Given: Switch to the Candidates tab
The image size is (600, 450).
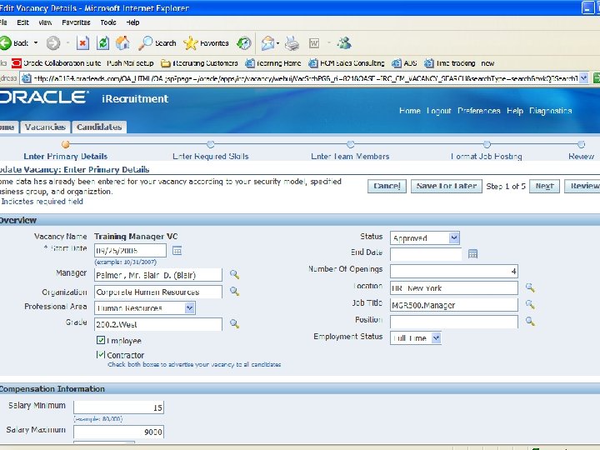Looking at the screenshot, I should 99,127.
